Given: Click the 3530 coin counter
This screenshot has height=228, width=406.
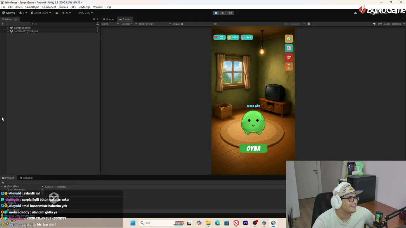Looking at the screenshot, I should pyautogui.click(x=233, y=37).
